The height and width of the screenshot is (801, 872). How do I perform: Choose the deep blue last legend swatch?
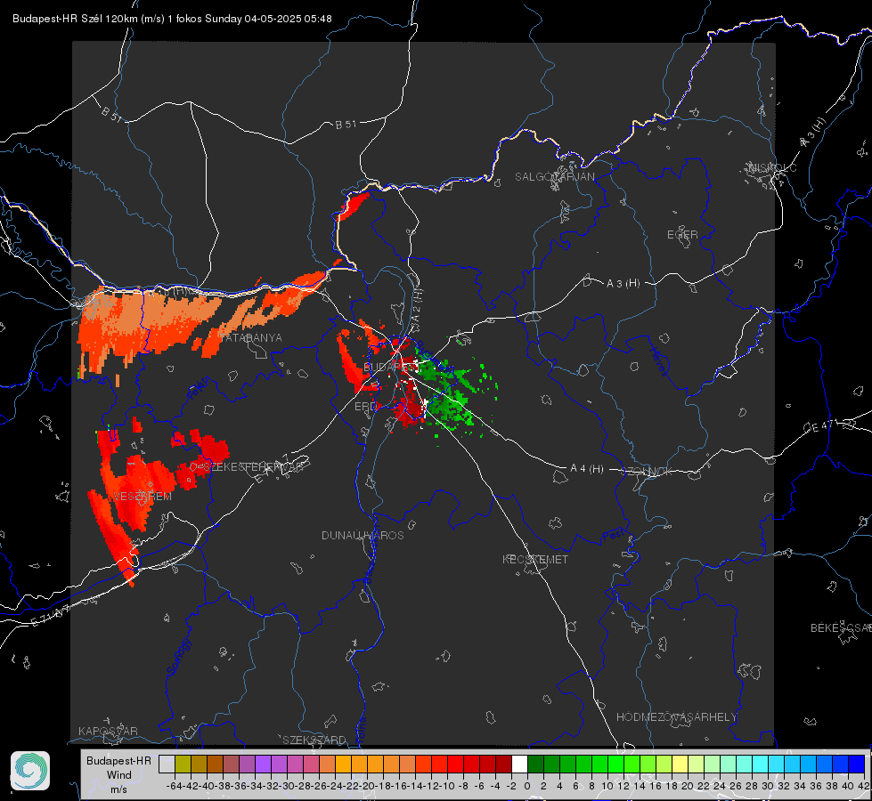pyautogui.click(x=857, y=764)
